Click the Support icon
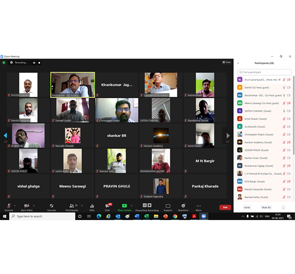This screenshot has width=295, height=274. click(168, 207)
